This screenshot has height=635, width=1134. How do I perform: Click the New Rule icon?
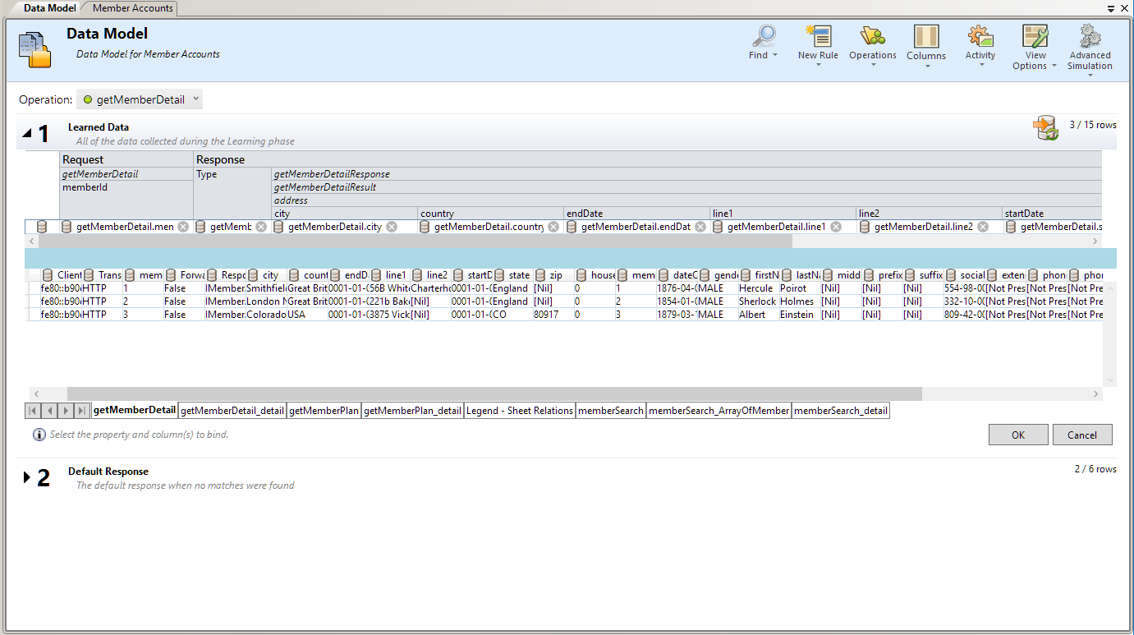[x=818, y=37]
